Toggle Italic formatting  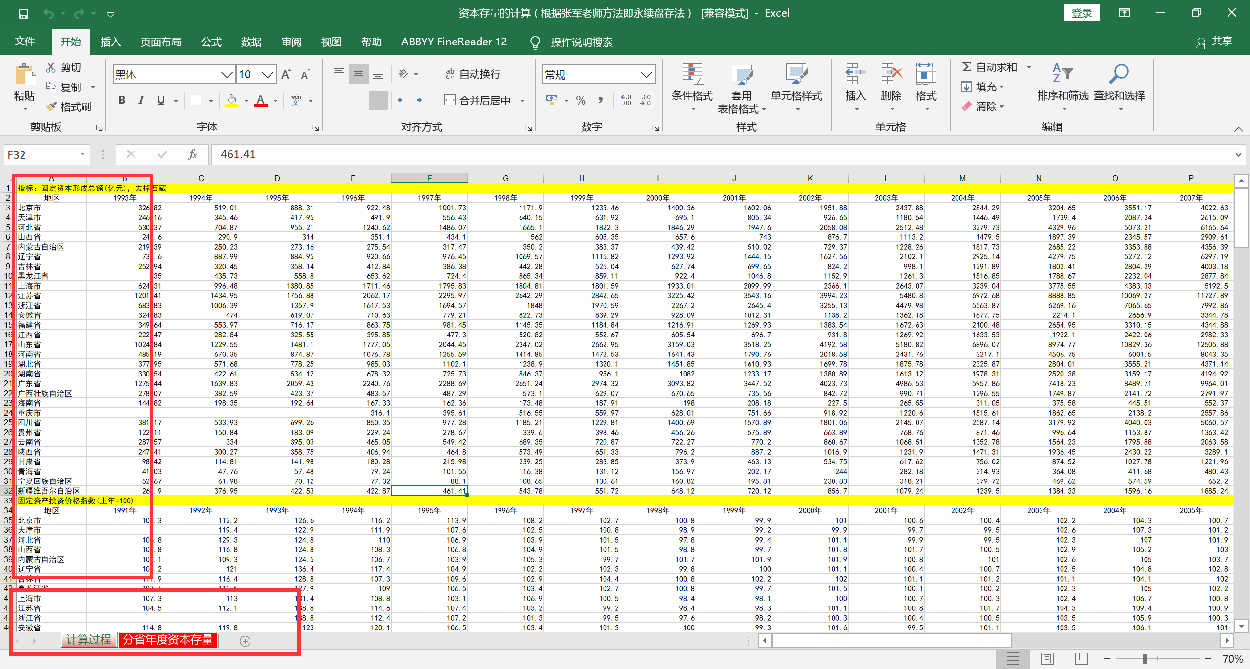[141, 100]
